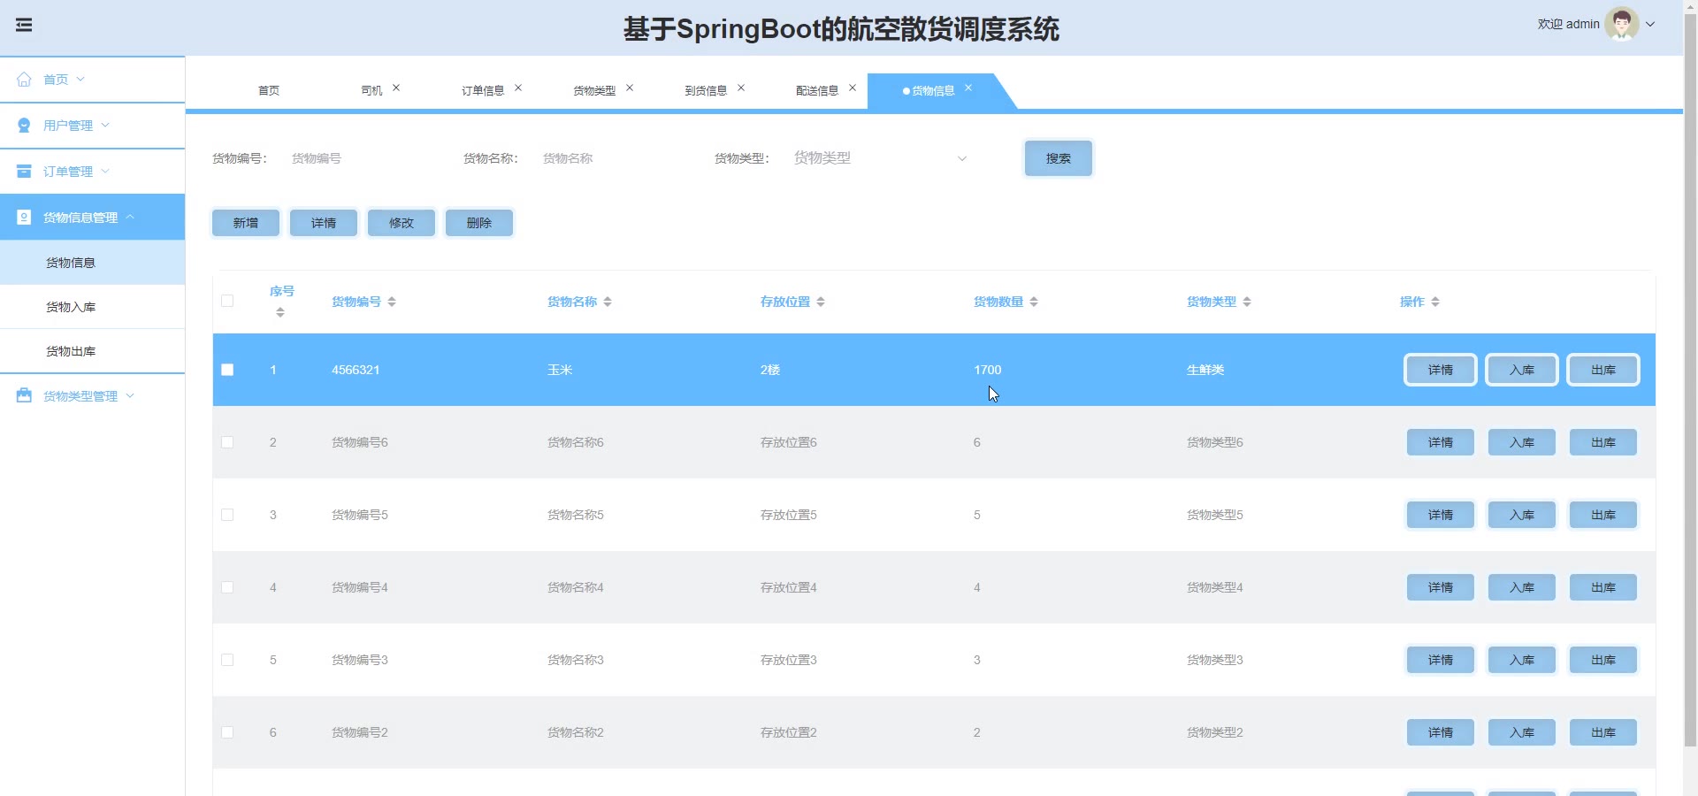
Task: Click 入库 for the 货物名称4 row
Action: click(x=1522, y=587)
